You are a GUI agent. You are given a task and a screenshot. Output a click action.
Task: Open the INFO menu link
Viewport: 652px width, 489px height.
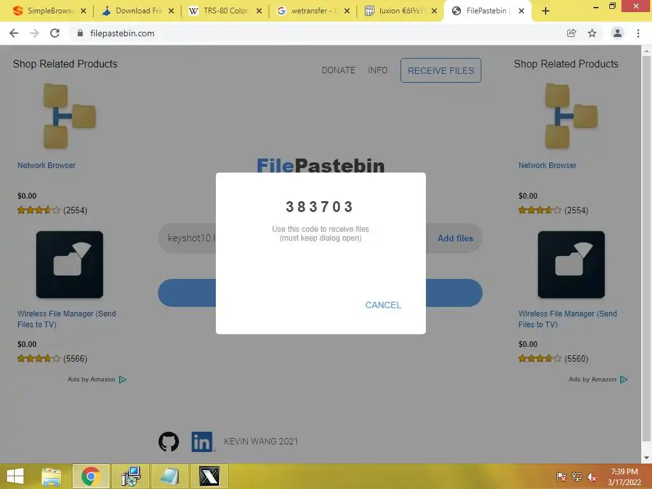coord(378,70)
